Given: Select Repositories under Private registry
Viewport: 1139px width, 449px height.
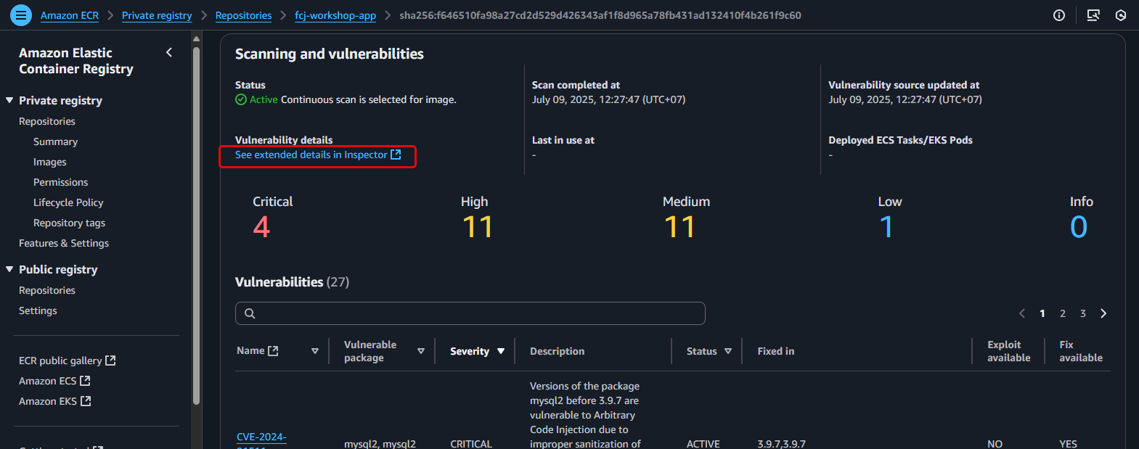Looking at the screenshot, I should click(47, 121).
